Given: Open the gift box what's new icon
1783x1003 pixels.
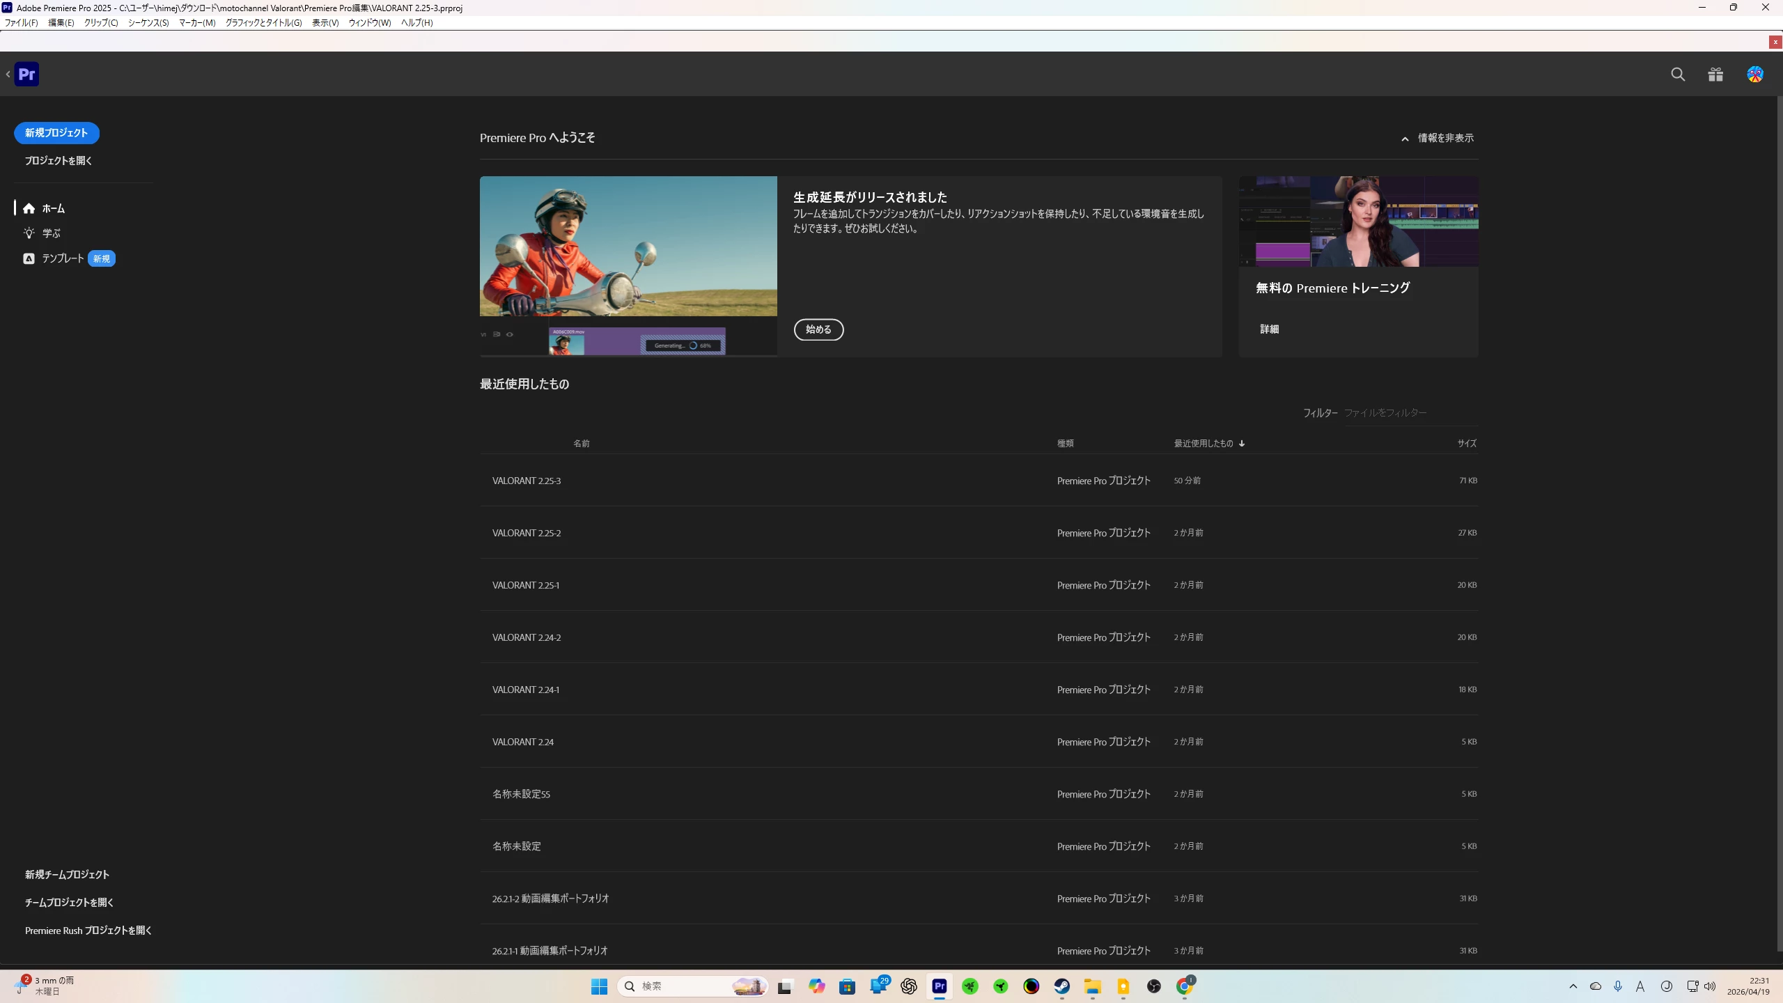Looking at the screenshot, I should point(1715,75).
